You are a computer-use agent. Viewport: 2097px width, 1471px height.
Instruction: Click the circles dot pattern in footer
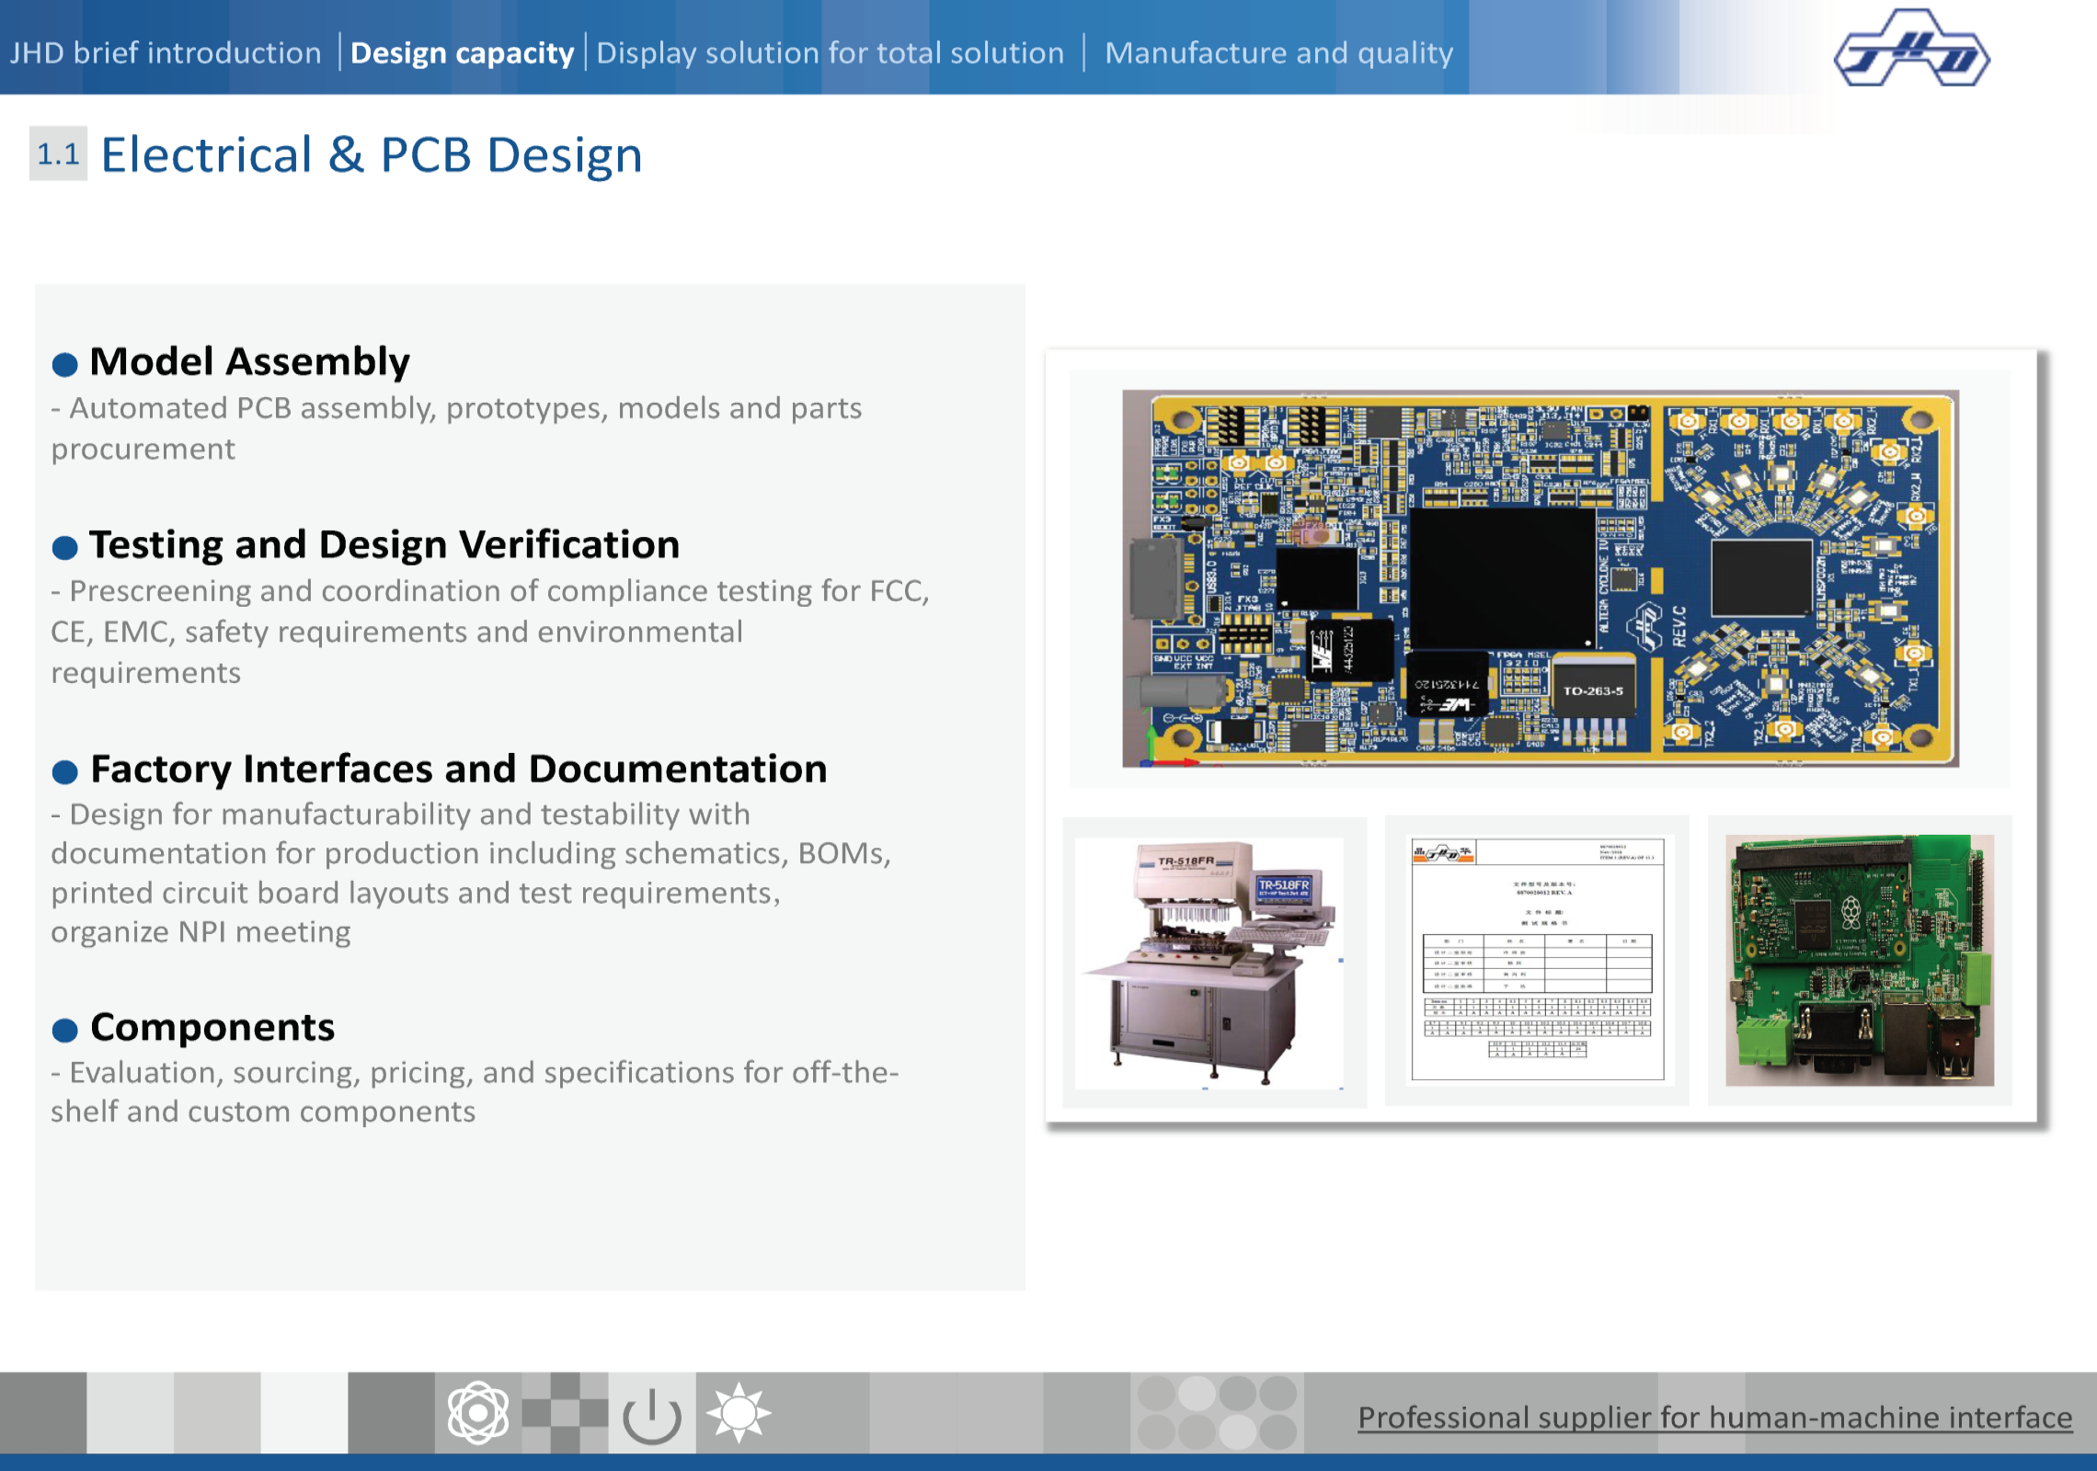click(x=1217, y=1413)
